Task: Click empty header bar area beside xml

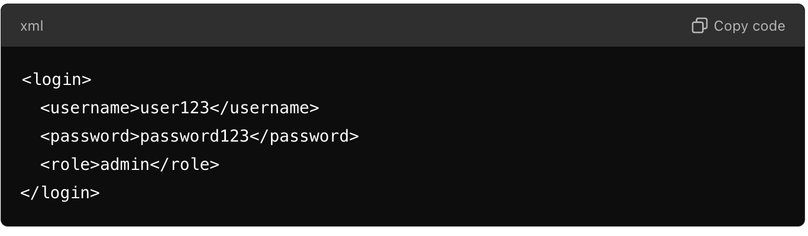Action: click(355, 26)
